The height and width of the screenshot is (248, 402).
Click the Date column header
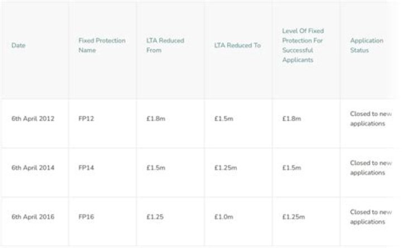[x=18, y=45]
